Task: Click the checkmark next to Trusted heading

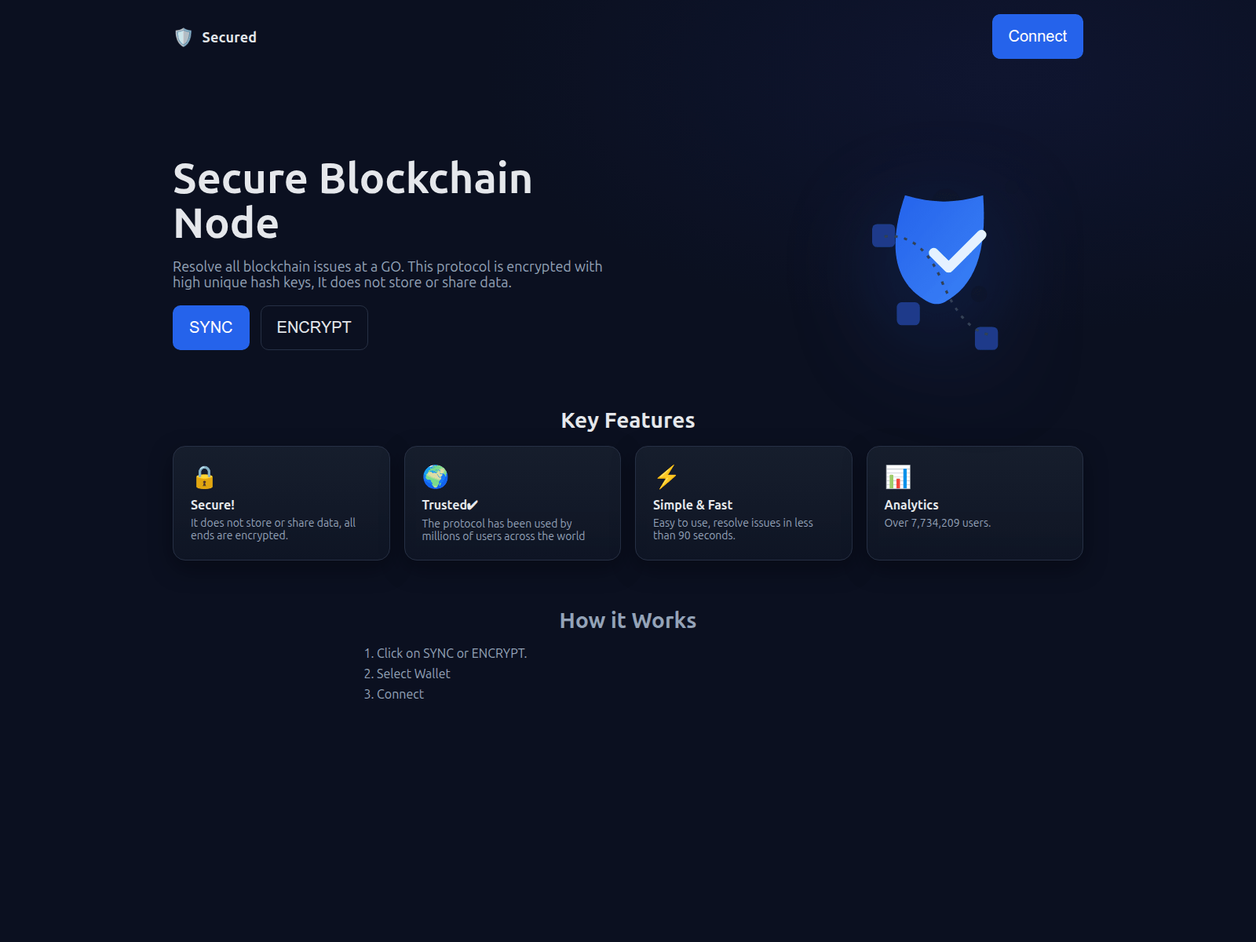Action: [x=473, y=505]
